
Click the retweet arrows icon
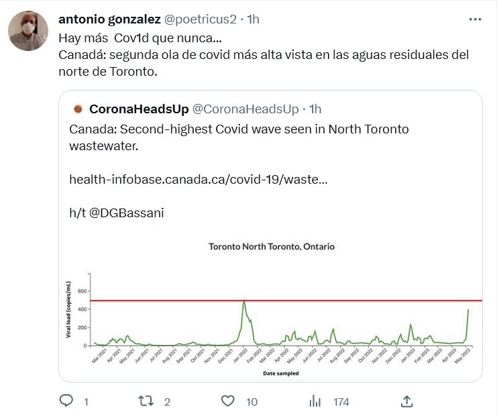146,401
